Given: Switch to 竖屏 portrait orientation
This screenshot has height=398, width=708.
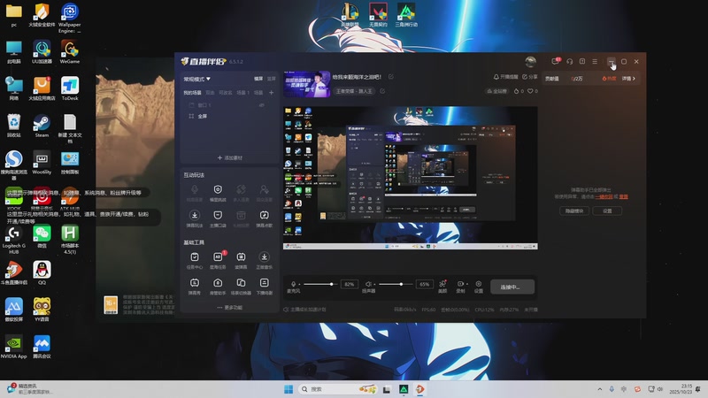Looking at the screenshot, I should tap(271, 79).
